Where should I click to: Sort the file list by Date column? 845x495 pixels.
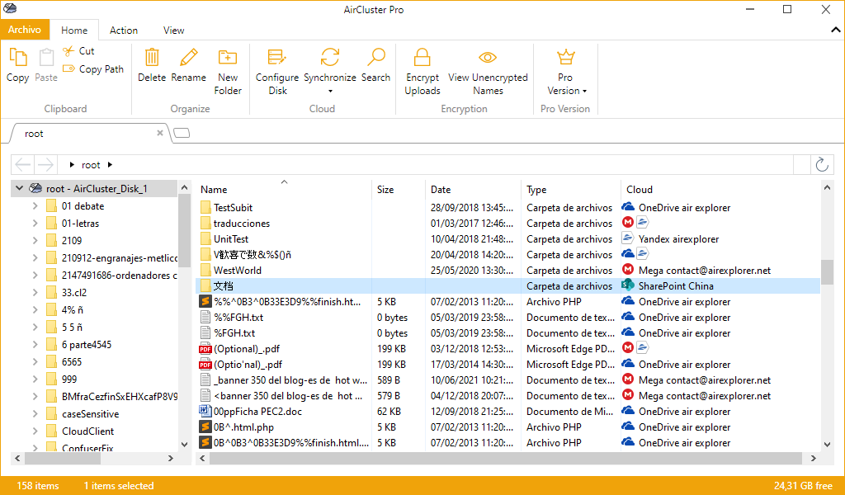[x=473, y=189]
